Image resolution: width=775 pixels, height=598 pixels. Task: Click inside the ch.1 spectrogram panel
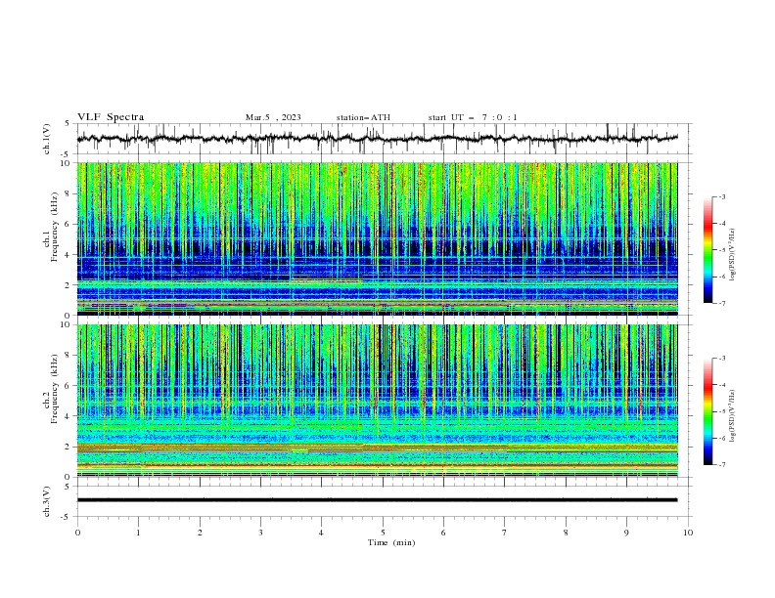tap(377, 238)
